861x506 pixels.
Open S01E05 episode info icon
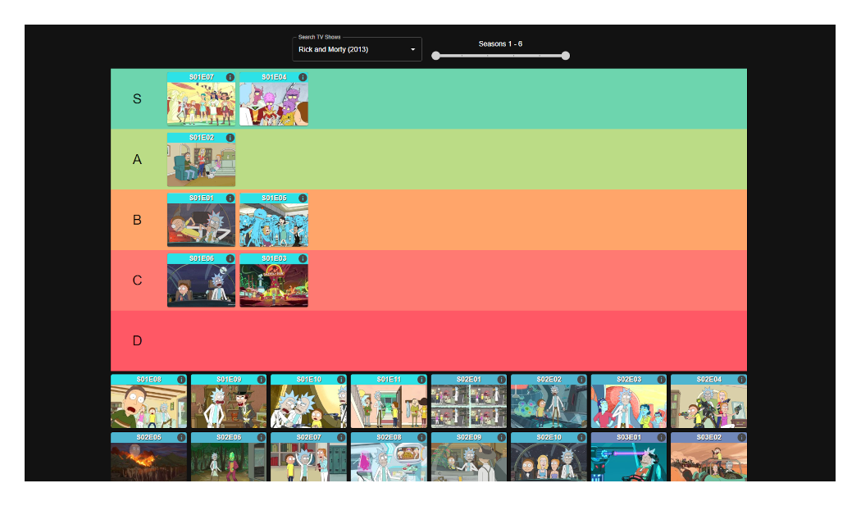click(x=303, y=198)
